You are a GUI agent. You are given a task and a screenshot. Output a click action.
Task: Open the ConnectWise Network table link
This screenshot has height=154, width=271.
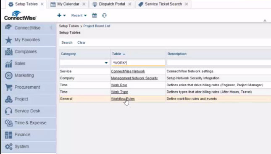click(128, 71)
